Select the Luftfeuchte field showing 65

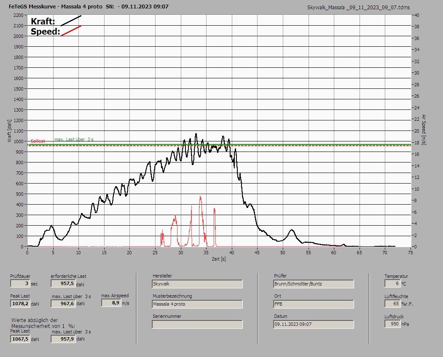point(392,304)
